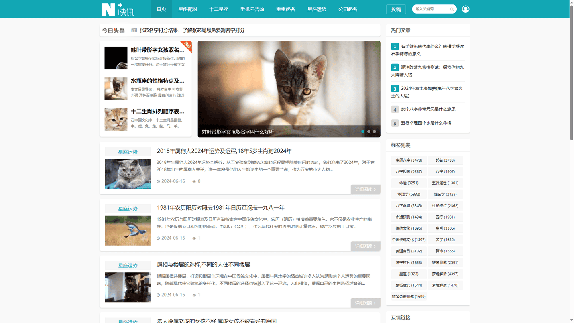Image resolution: width=574 pixels, height=323 pixels.
Task: Select the 黄道吉日 (3132) tag
Action: 409,251
